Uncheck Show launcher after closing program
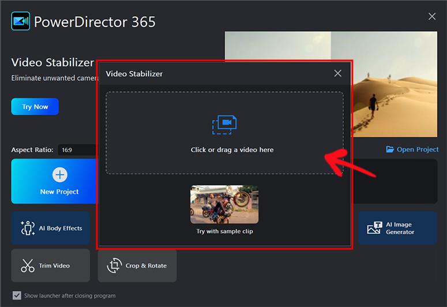Viewport: 447px width, 307px height. [x=17, y=295]
